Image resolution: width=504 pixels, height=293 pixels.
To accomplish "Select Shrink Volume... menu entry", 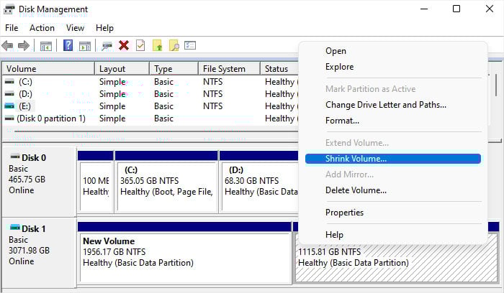I will 393,159.
